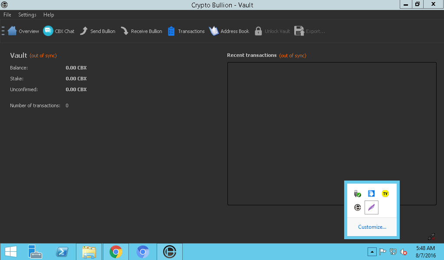444x260 pixels.
Task: Click the Stake value 0.00 CBX
Action: click(x=76, y=79)
